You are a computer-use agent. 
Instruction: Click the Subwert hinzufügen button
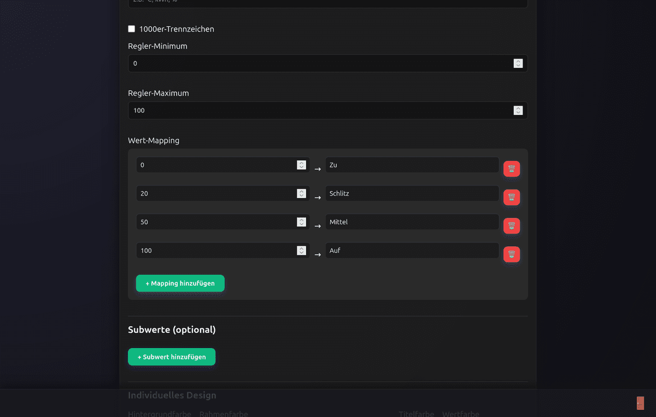pyautogui.click(x=172, y=357)
